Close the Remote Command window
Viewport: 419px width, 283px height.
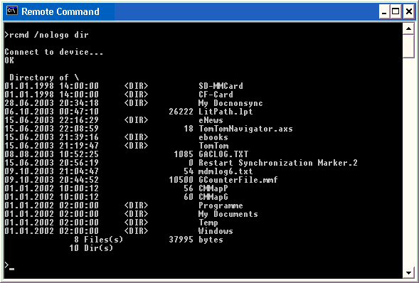point(409,12)
